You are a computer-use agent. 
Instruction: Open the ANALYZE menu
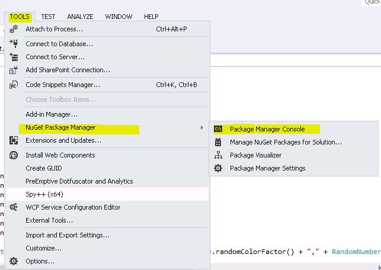pos(80,17)
